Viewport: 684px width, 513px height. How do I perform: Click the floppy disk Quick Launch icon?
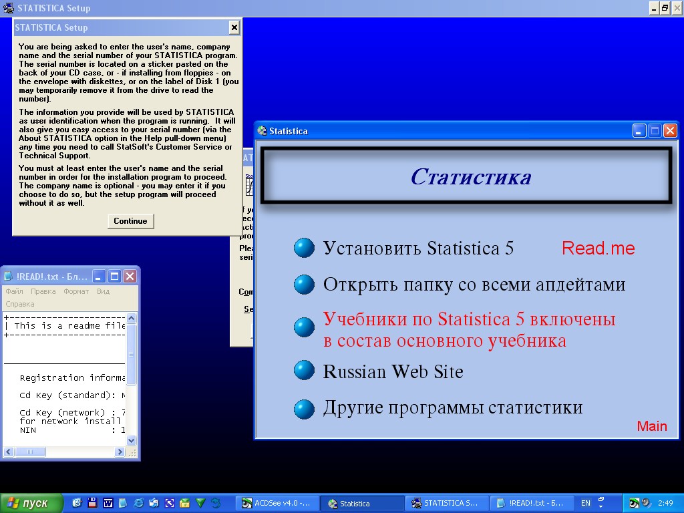92,503
